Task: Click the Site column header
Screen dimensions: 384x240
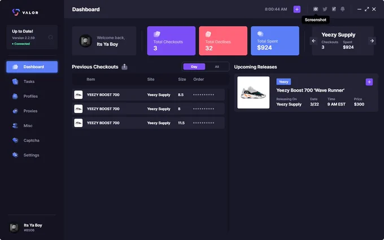Action: pos(151,80)
